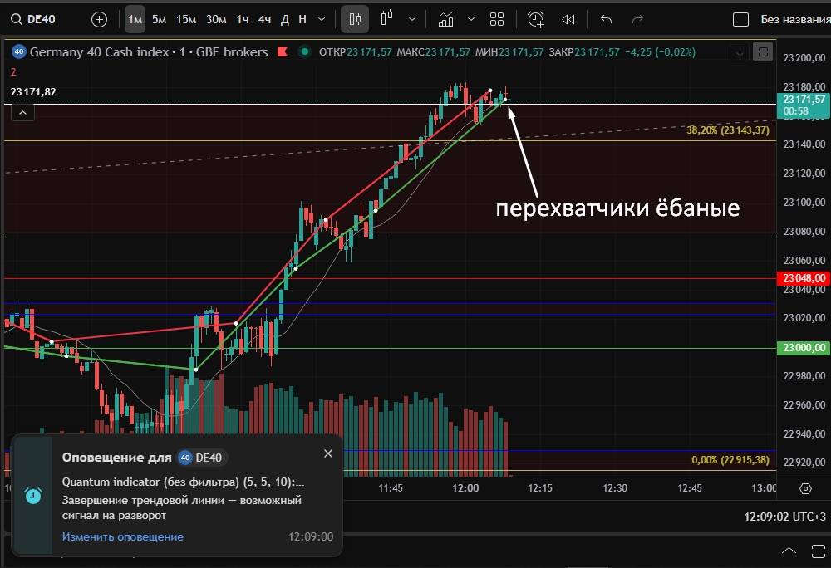Viewport: 831px width, 568px height.
Task: Create a new alert with the alarm icon
Action: [x=535, y=19]
